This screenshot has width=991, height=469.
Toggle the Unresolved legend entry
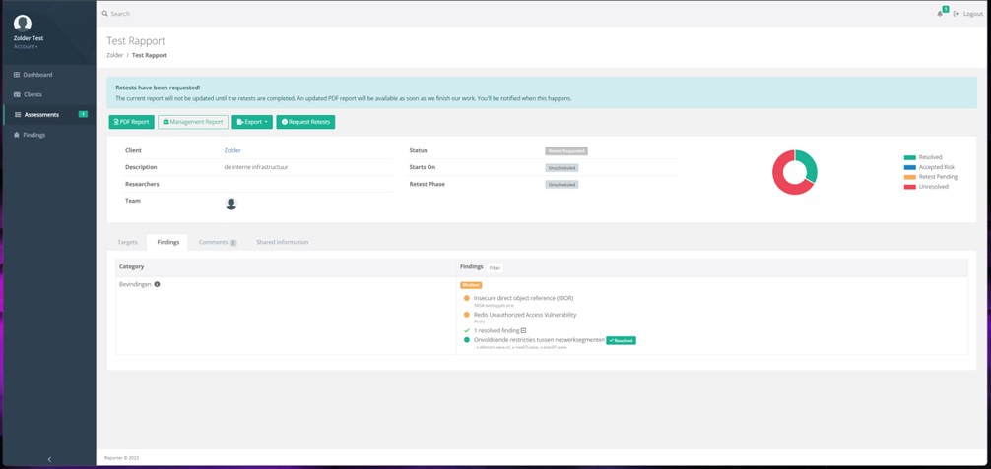click(932, 186)
